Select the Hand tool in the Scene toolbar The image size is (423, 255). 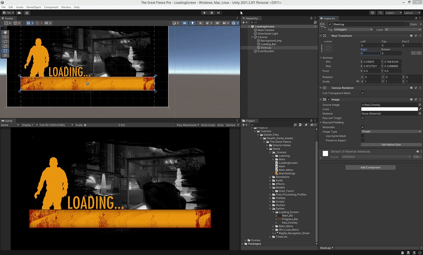5,32
